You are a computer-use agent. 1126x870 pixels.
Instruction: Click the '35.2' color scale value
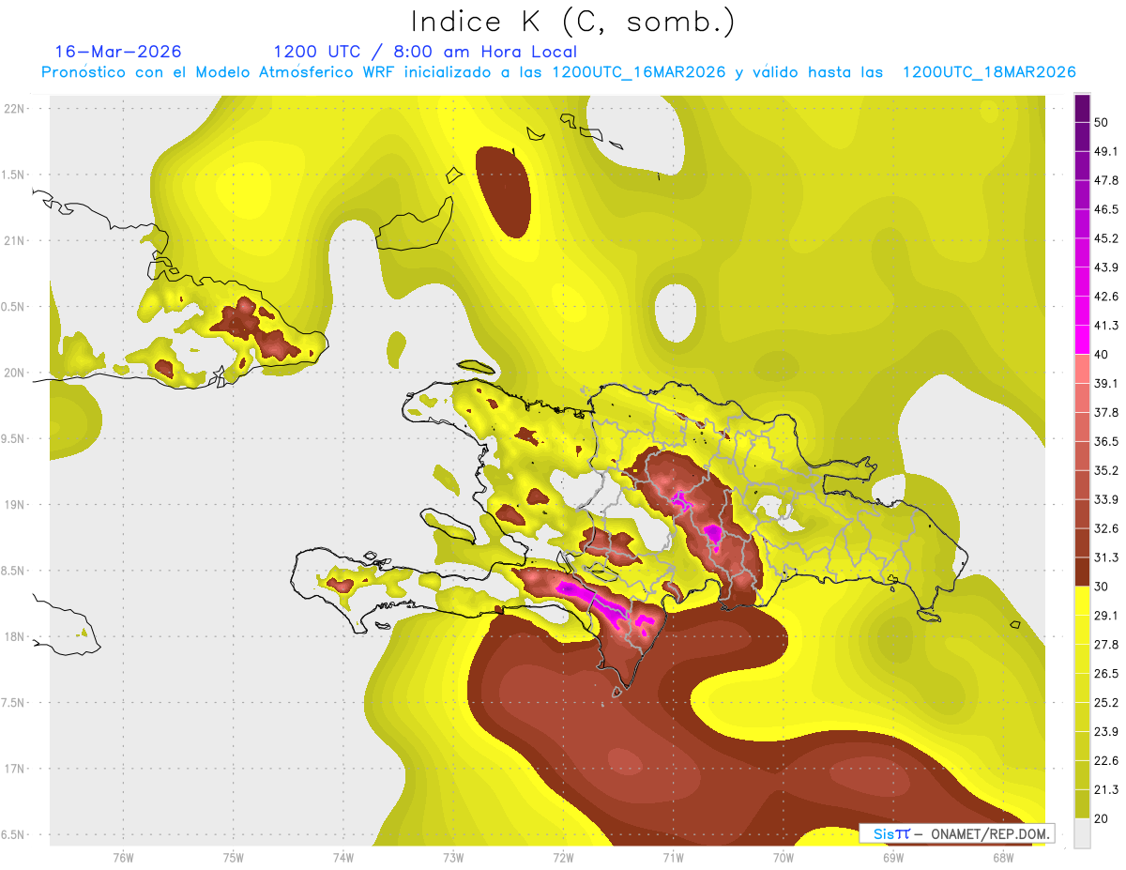tap(1106, 470)
